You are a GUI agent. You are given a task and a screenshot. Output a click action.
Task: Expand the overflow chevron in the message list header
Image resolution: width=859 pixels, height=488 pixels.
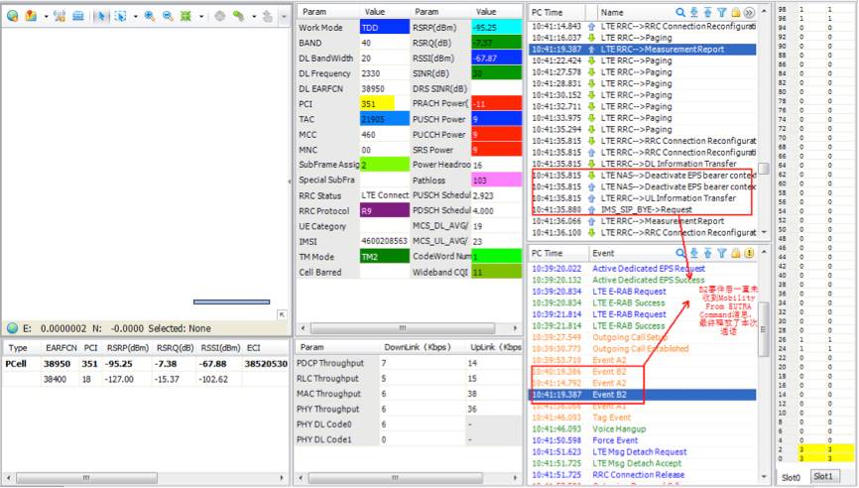[750, 11]
